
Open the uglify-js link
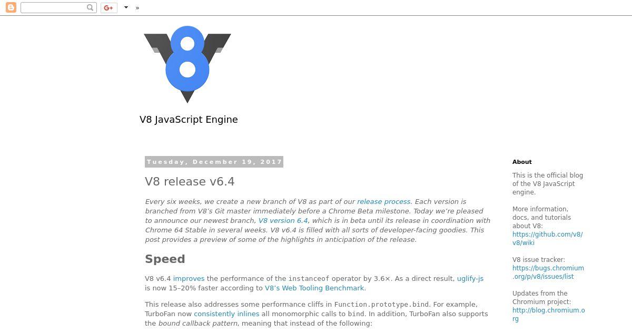click(470, 279)
